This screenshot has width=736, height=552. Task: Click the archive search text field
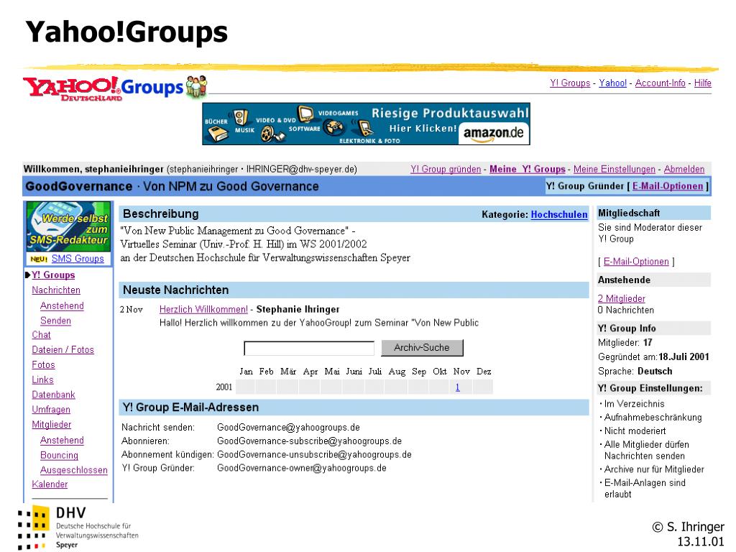point(309,349)
